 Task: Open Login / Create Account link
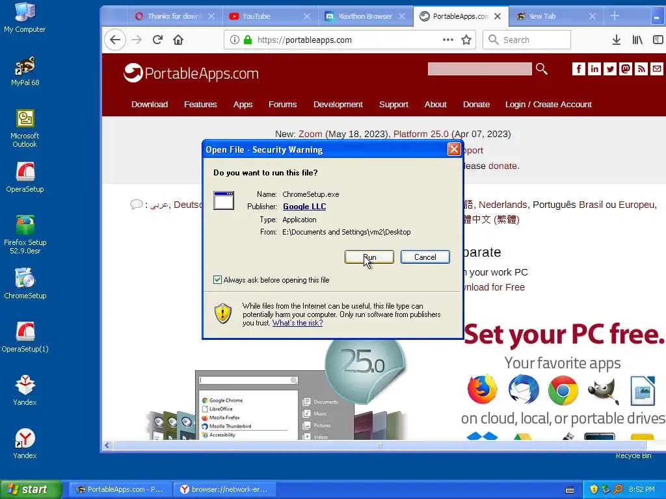[548, 105]
